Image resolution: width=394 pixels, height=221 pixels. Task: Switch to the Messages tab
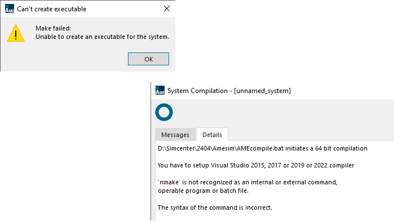pyautogui.click(x=175, y=135)
